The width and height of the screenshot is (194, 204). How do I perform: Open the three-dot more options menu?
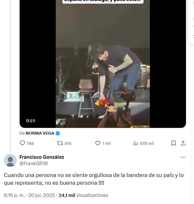pyautogui.click(x=183, y=157)
